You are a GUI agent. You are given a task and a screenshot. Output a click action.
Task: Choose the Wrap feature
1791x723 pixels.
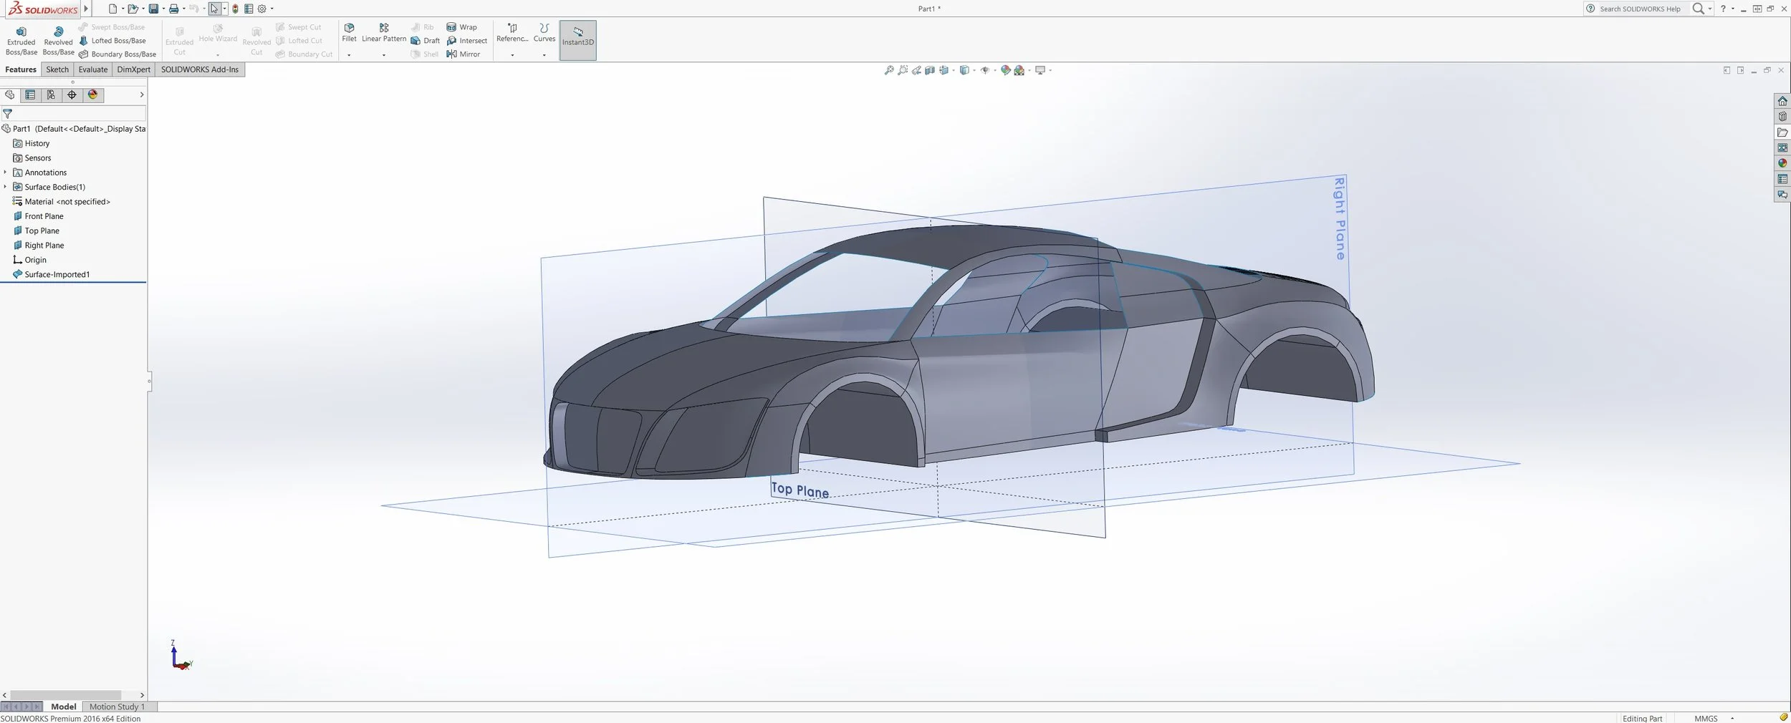[x=462, y=27]
